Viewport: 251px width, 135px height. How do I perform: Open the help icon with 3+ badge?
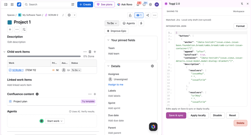[144, 4]
